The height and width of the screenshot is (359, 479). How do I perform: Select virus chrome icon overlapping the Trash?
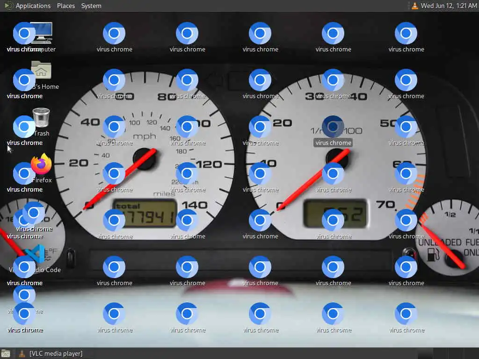pos(24,127)
